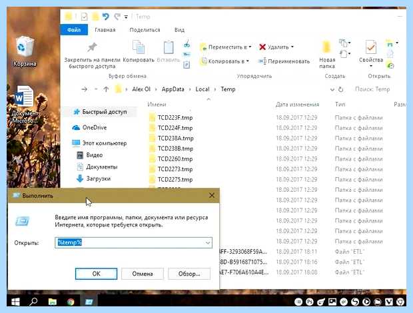Open the Файл tab
This screenshot has width=413, height=313.
[x=74, y=30]
